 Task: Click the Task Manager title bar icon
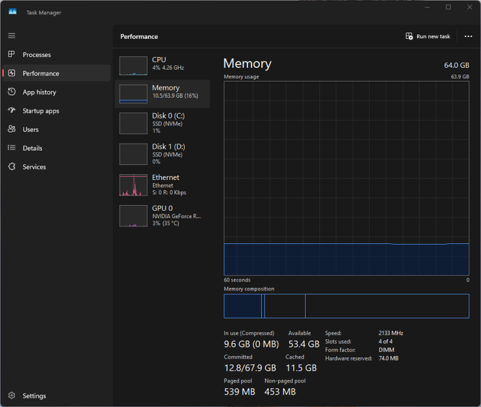pos(13,12)
